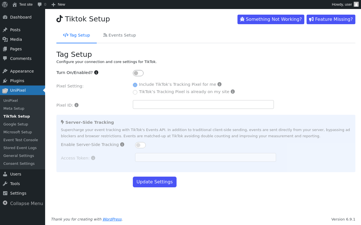Open the New content menu in admin bar

pos(58,4)
